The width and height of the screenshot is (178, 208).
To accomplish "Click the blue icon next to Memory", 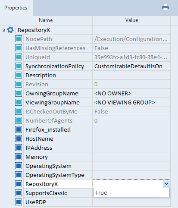I will [x=19, y=157].
